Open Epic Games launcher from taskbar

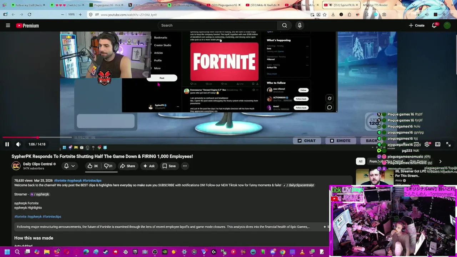(x=135, y=252)
